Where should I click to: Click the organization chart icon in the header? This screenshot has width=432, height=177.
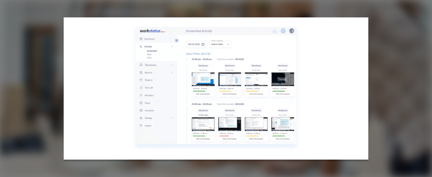coord(275,31)
